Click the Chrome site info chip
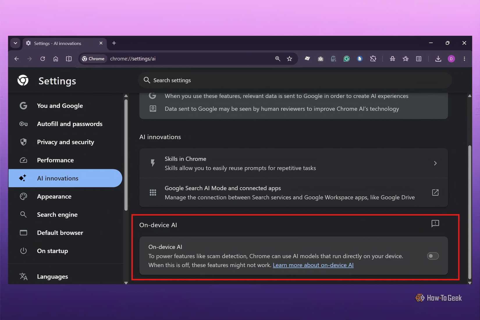The width and height of the screenshot is (480, 320). (93, 59)
